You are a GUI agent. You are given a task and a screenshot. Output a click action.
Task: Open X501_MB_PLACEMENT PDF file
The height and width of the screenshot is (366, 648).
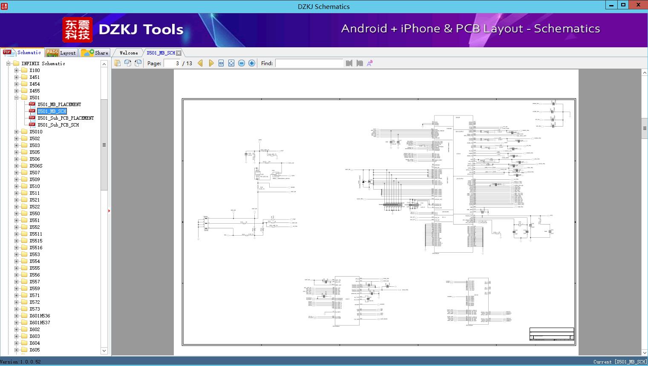[x=59, y=104]
